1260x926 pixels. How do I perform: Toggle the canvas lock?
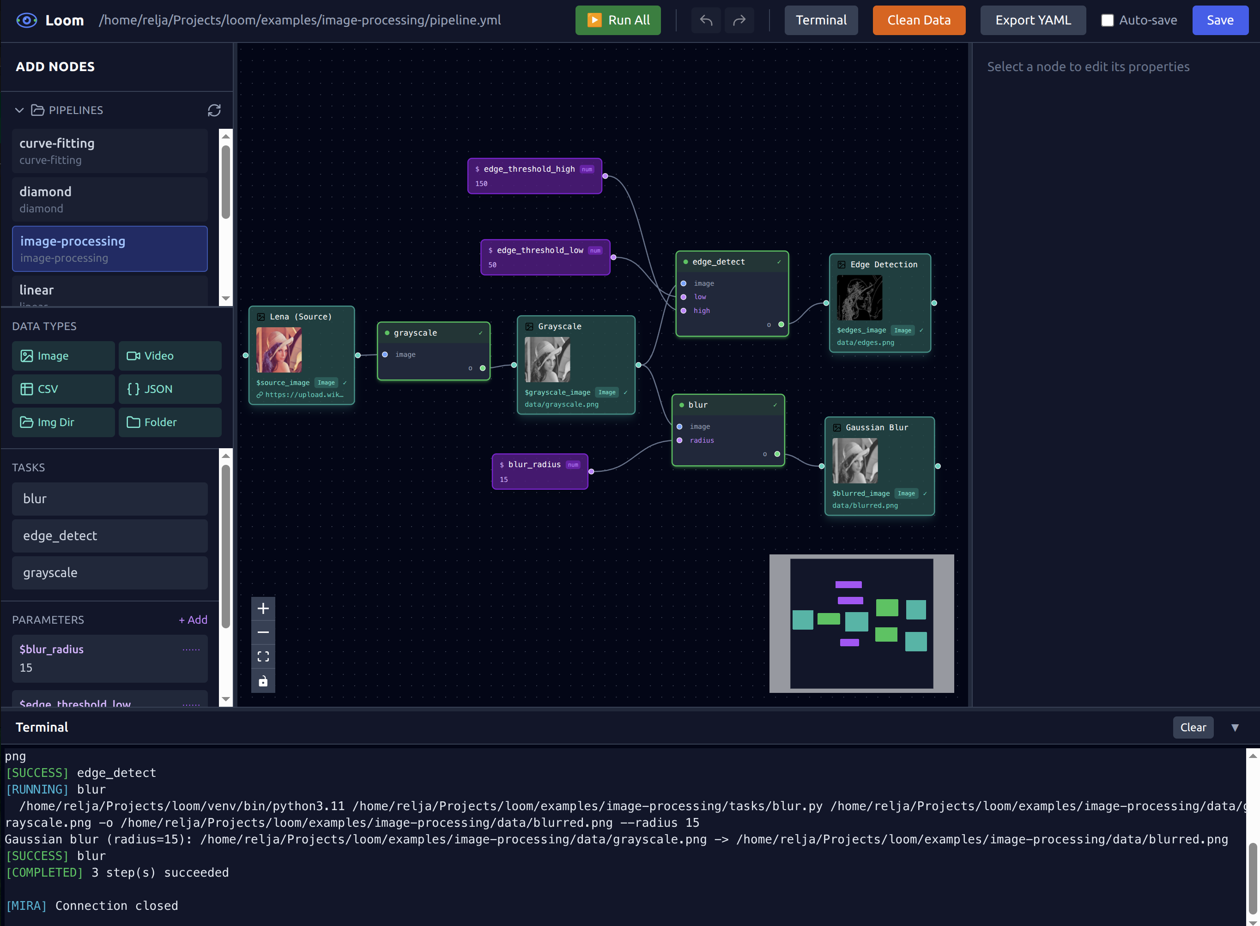coord(263,680)
